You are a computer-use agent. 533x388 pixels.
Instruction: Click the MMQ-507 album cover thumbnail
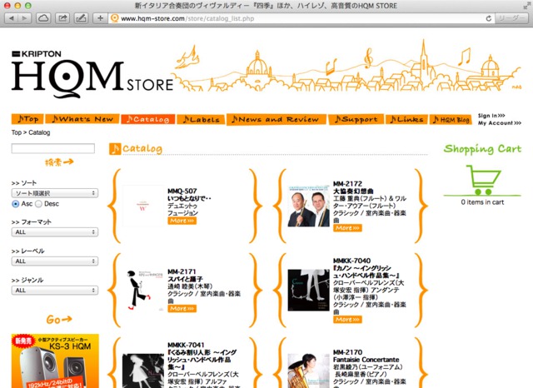coord(143,206)
